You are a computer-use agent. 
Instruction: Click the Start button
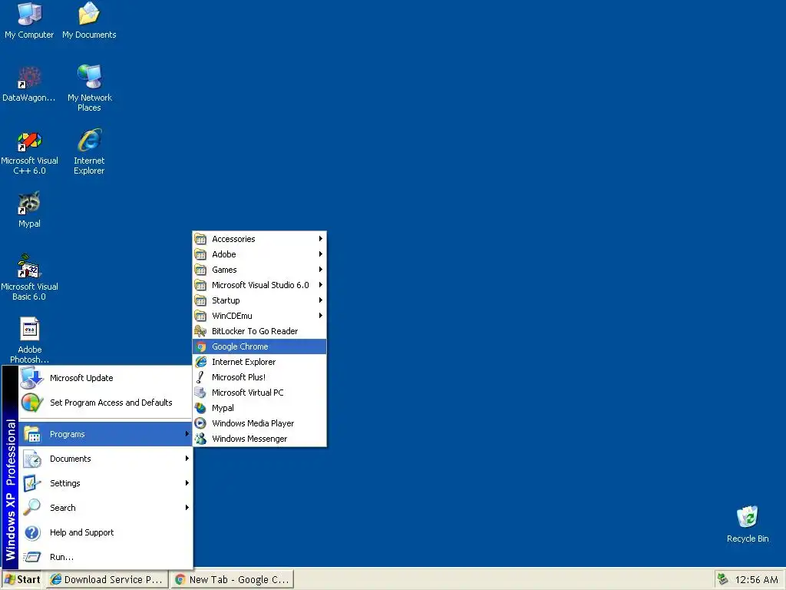[x=22, y=579]
